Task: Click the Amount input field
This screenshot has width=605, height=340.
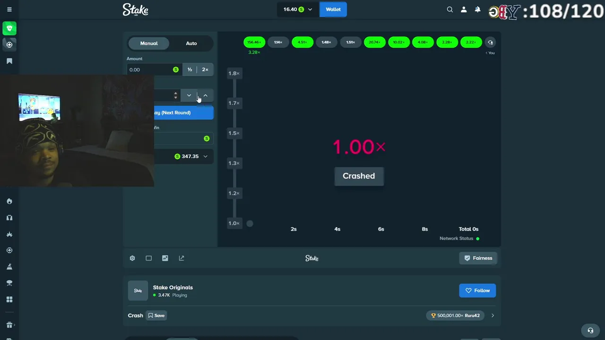Action: coord(154,69)
